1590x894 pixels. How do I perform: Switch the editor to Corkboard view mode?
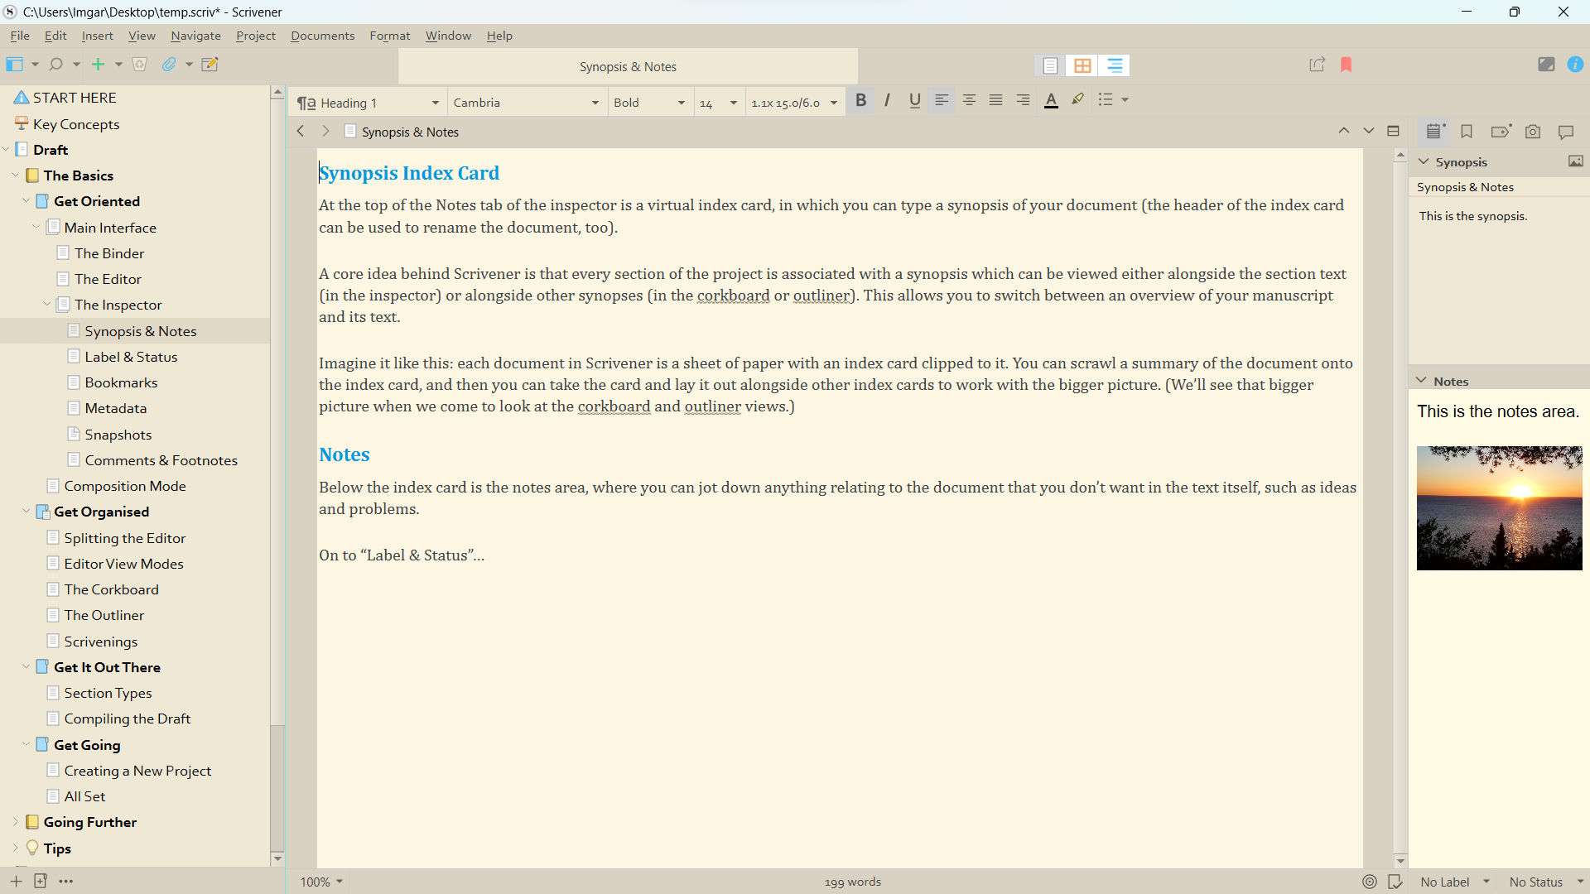(x=1083, y=65)
